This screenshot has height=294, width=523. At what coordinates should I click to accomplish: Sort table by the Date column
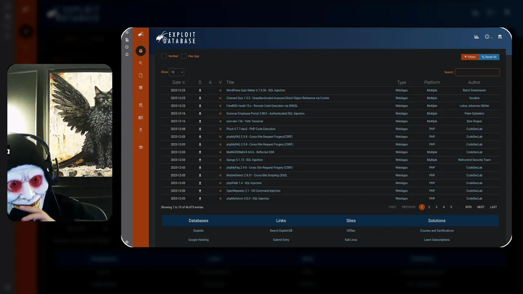pyautogui.click(x=178, y=82)
